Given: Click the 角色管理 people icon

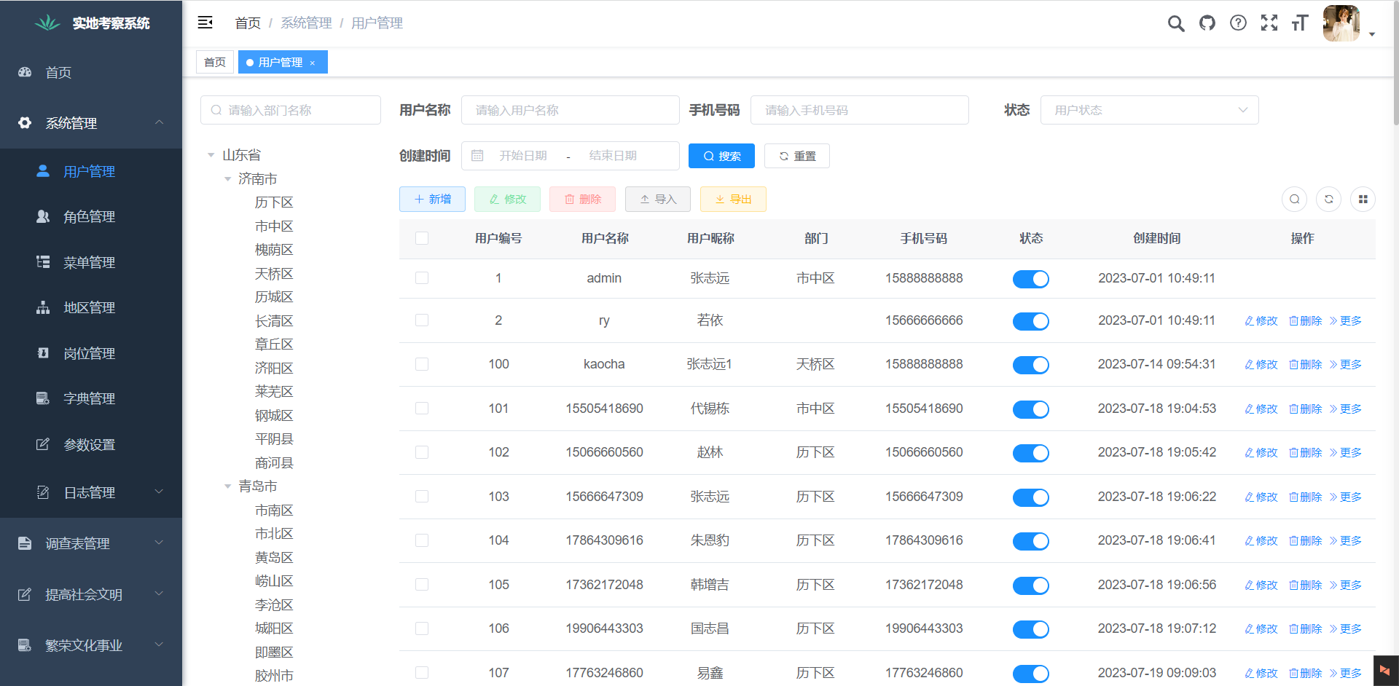Looking at the screenshot, I should (43, 216).
